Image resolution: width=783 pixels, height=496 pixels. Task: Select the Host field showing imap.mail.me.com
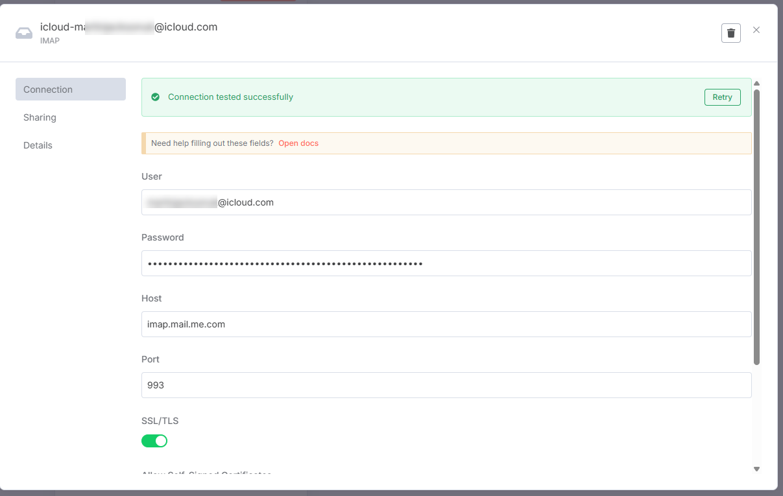446,324
